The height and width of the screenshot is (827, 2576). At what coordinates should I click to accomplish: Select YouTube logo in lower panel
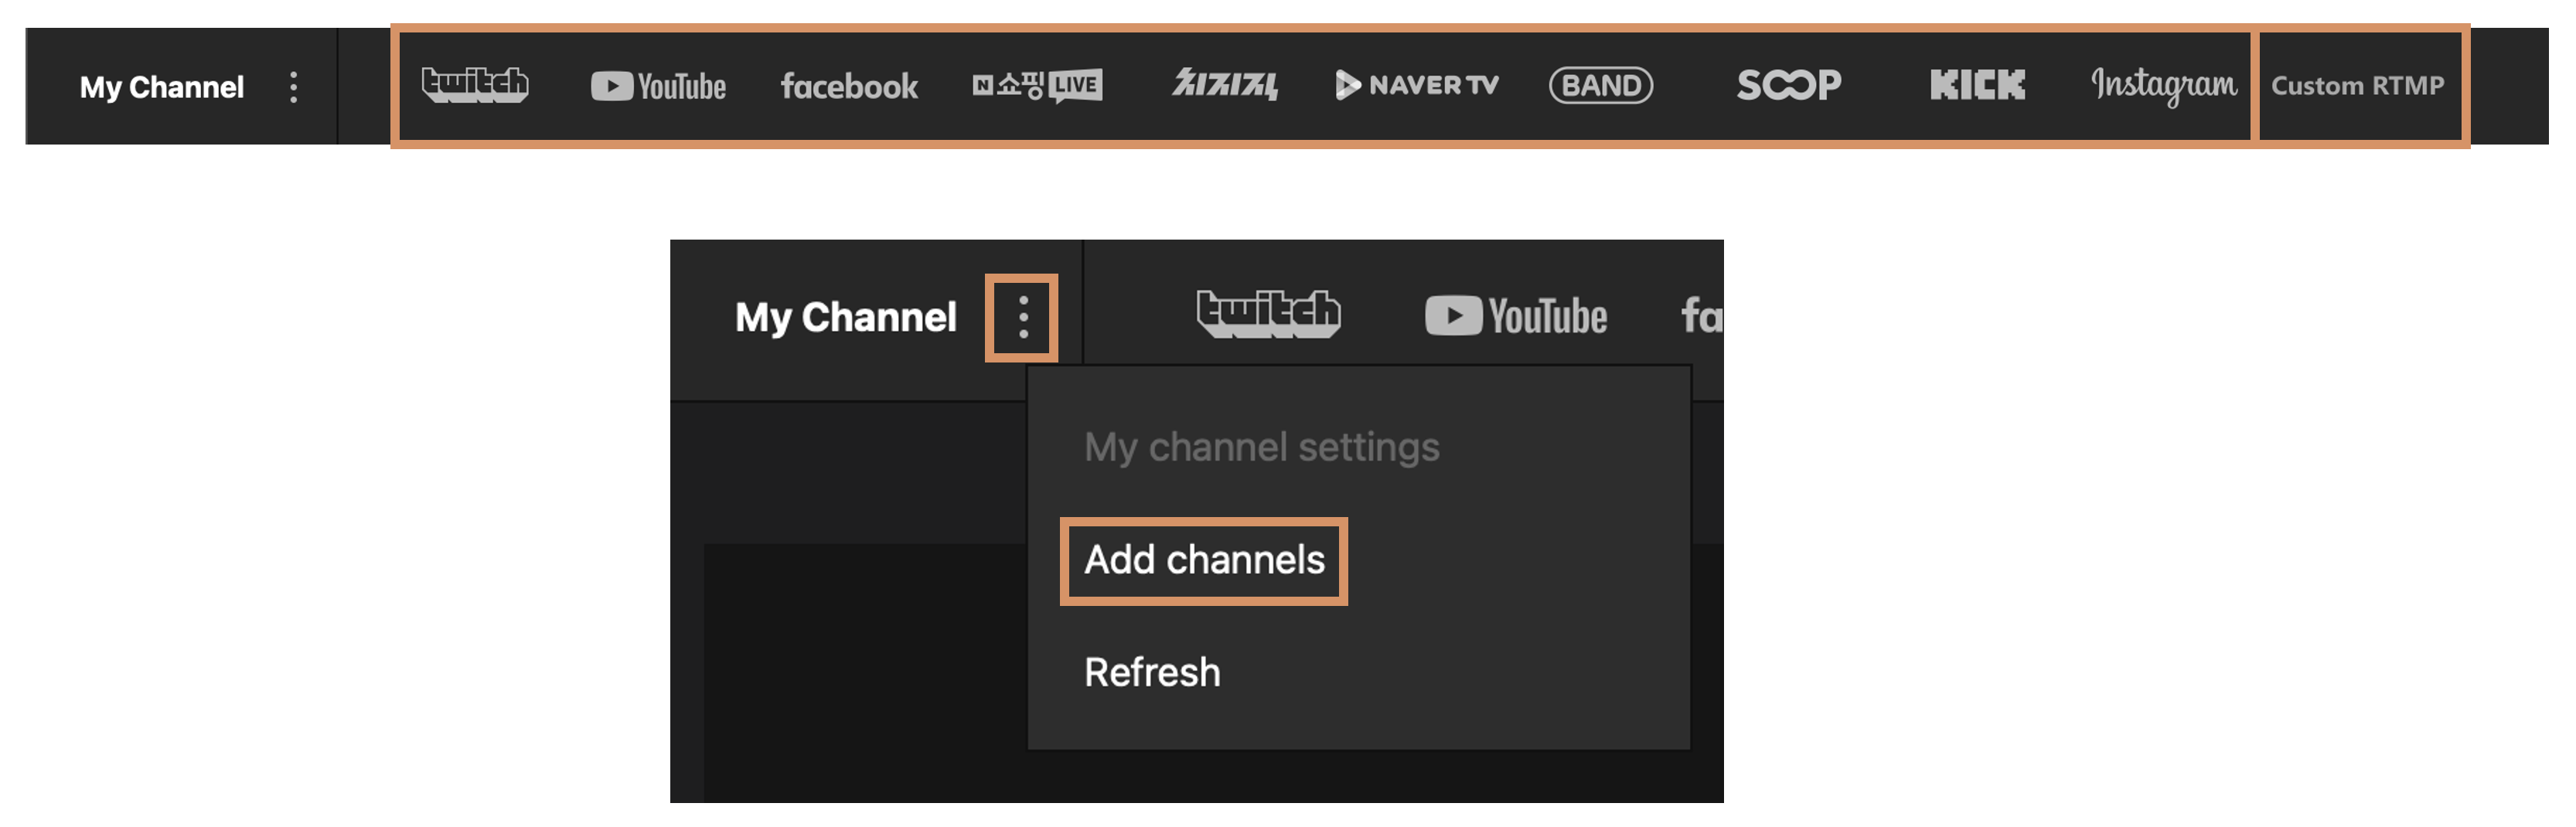point(1516,316)
